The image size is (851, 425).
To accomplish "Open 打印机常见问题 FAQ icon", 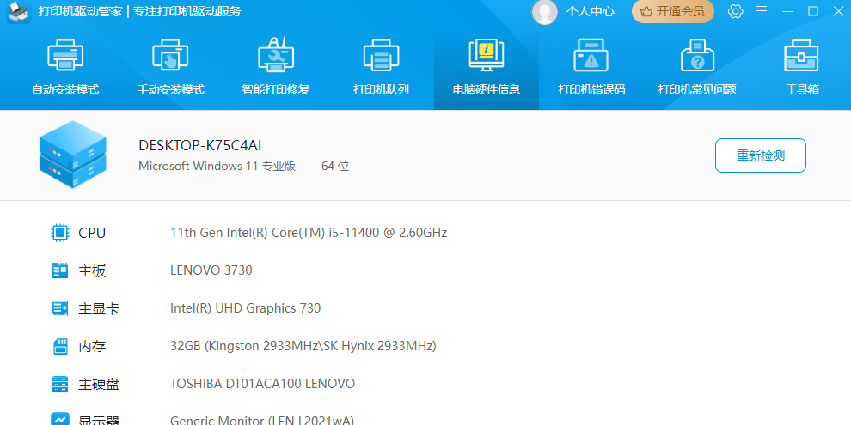I will pyautogui.click(x=696, y=57).
